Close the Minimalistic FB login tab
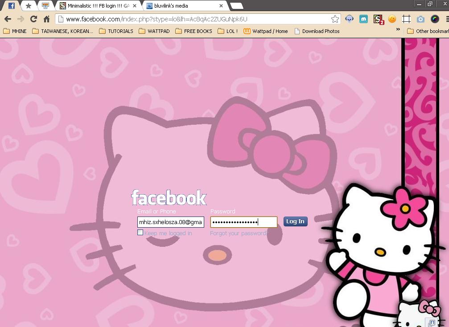449x327 pixels. tap(135, 6)
